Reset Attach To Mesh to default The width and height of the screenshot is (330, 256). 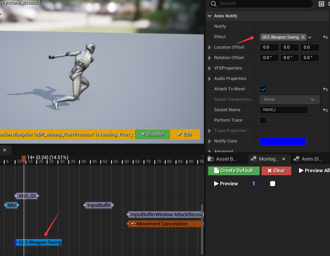[325, 89]
